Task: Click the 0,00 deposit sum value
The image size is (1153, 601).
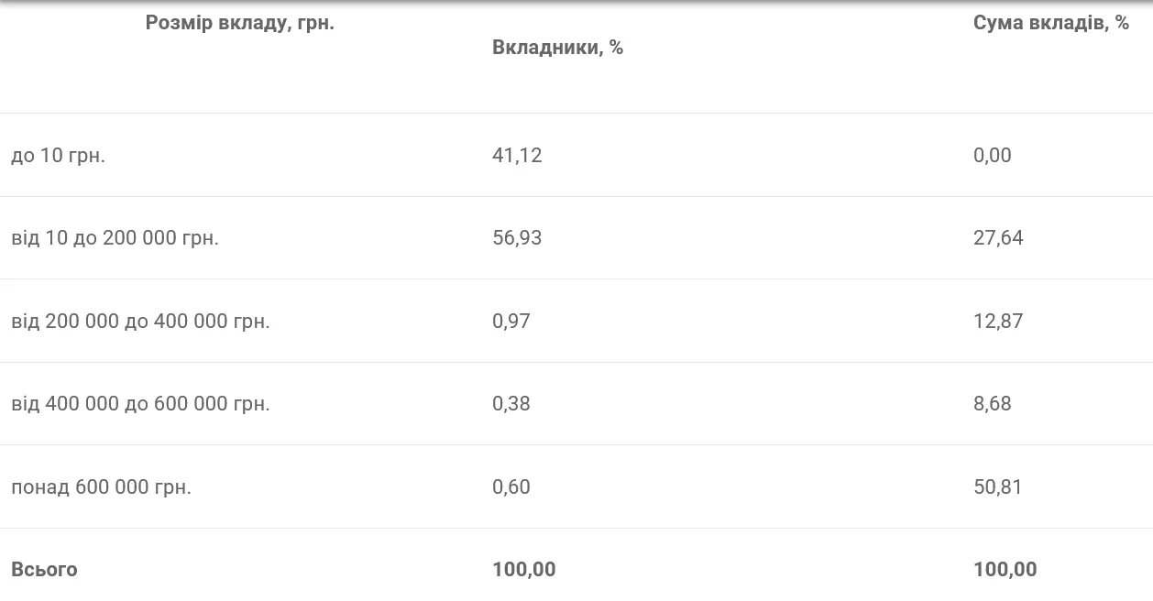Action: 992,156
